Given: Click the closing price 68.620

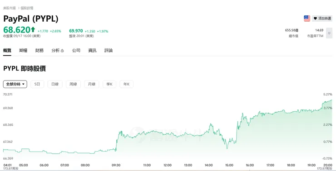Looking at the screenshot, I should tap(17, 30).
